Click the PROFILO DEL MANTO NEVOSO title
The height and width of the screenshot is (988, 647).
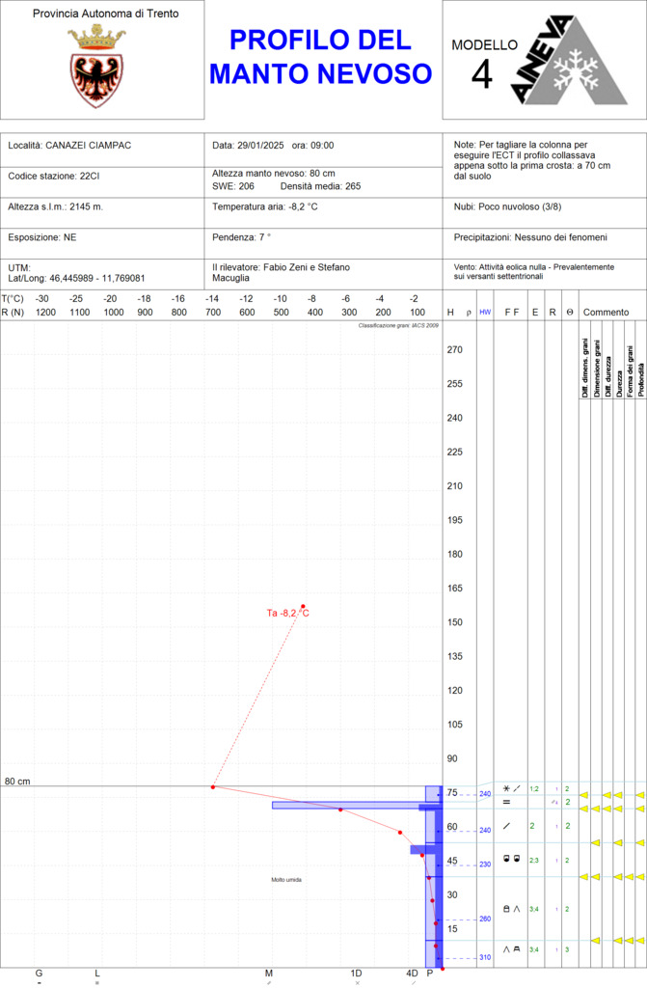tap(321, 56)
